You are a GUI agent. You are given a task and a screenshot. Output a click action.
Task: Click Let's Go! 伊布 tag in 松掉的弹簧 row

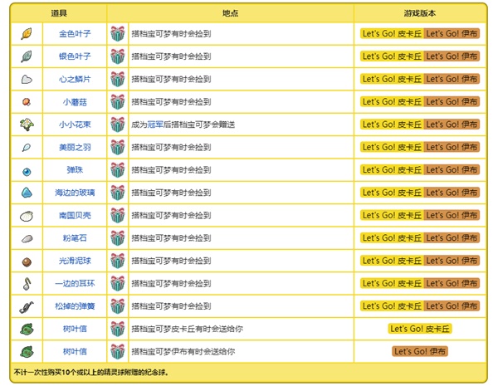pos(452,306)
